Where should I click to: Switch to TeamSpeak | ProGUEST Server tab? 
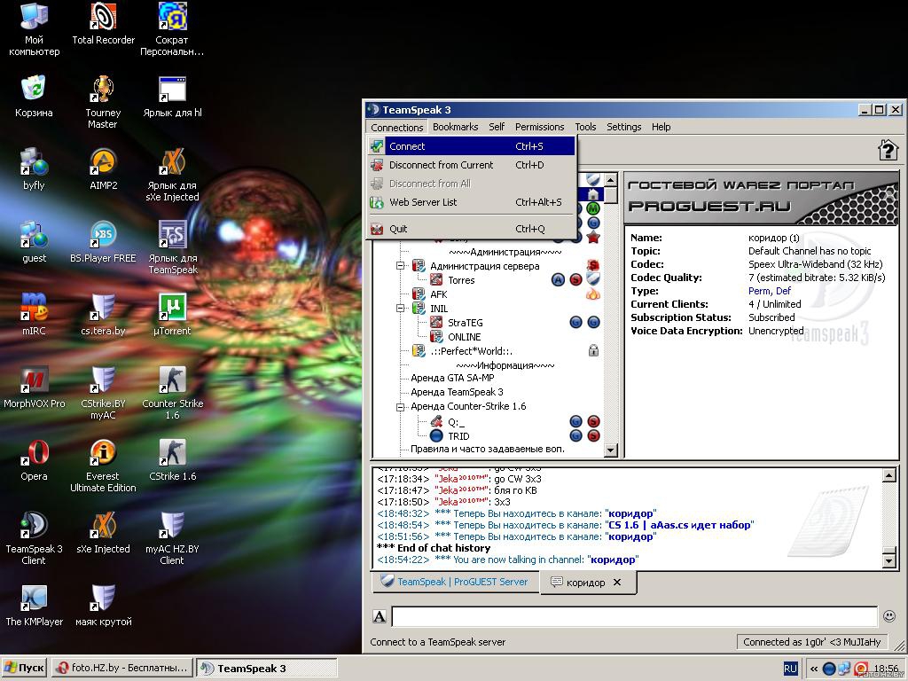coord(455,582)
